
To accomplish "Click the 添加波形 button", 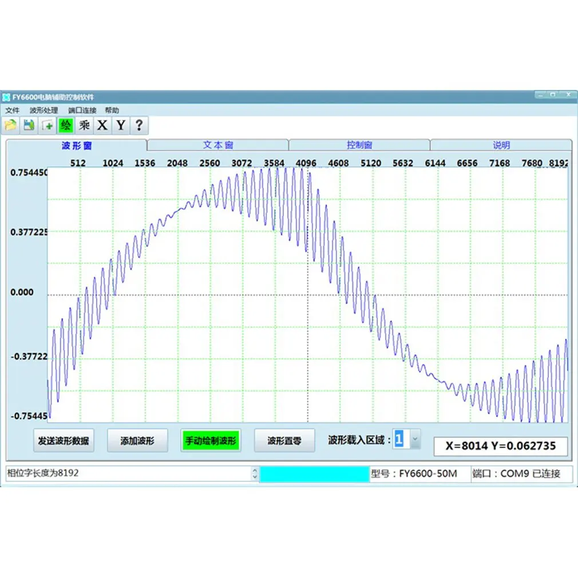I will coord(137,441).
